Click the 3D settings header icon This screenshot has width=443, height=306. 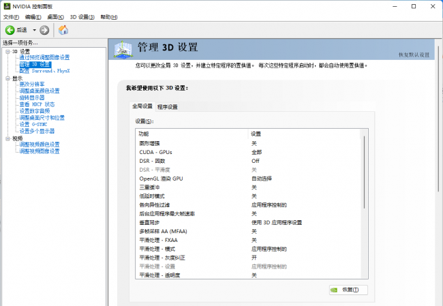tap(123, 50)
